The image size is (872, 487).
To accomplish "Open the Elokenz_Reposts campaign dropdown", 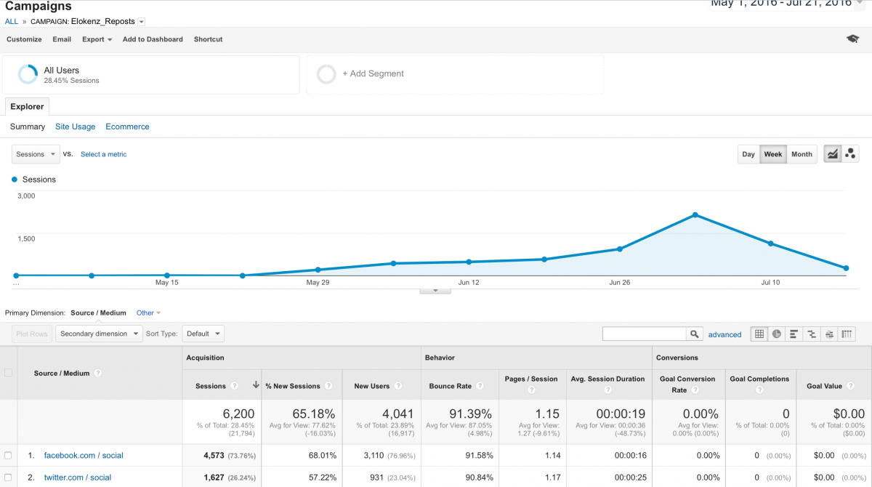I will pyautogui.click(x=140, y=22).
